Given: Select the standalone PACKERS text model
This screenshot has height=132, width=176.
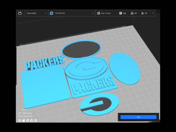Looking at the screenshot, I should (45, 62).
